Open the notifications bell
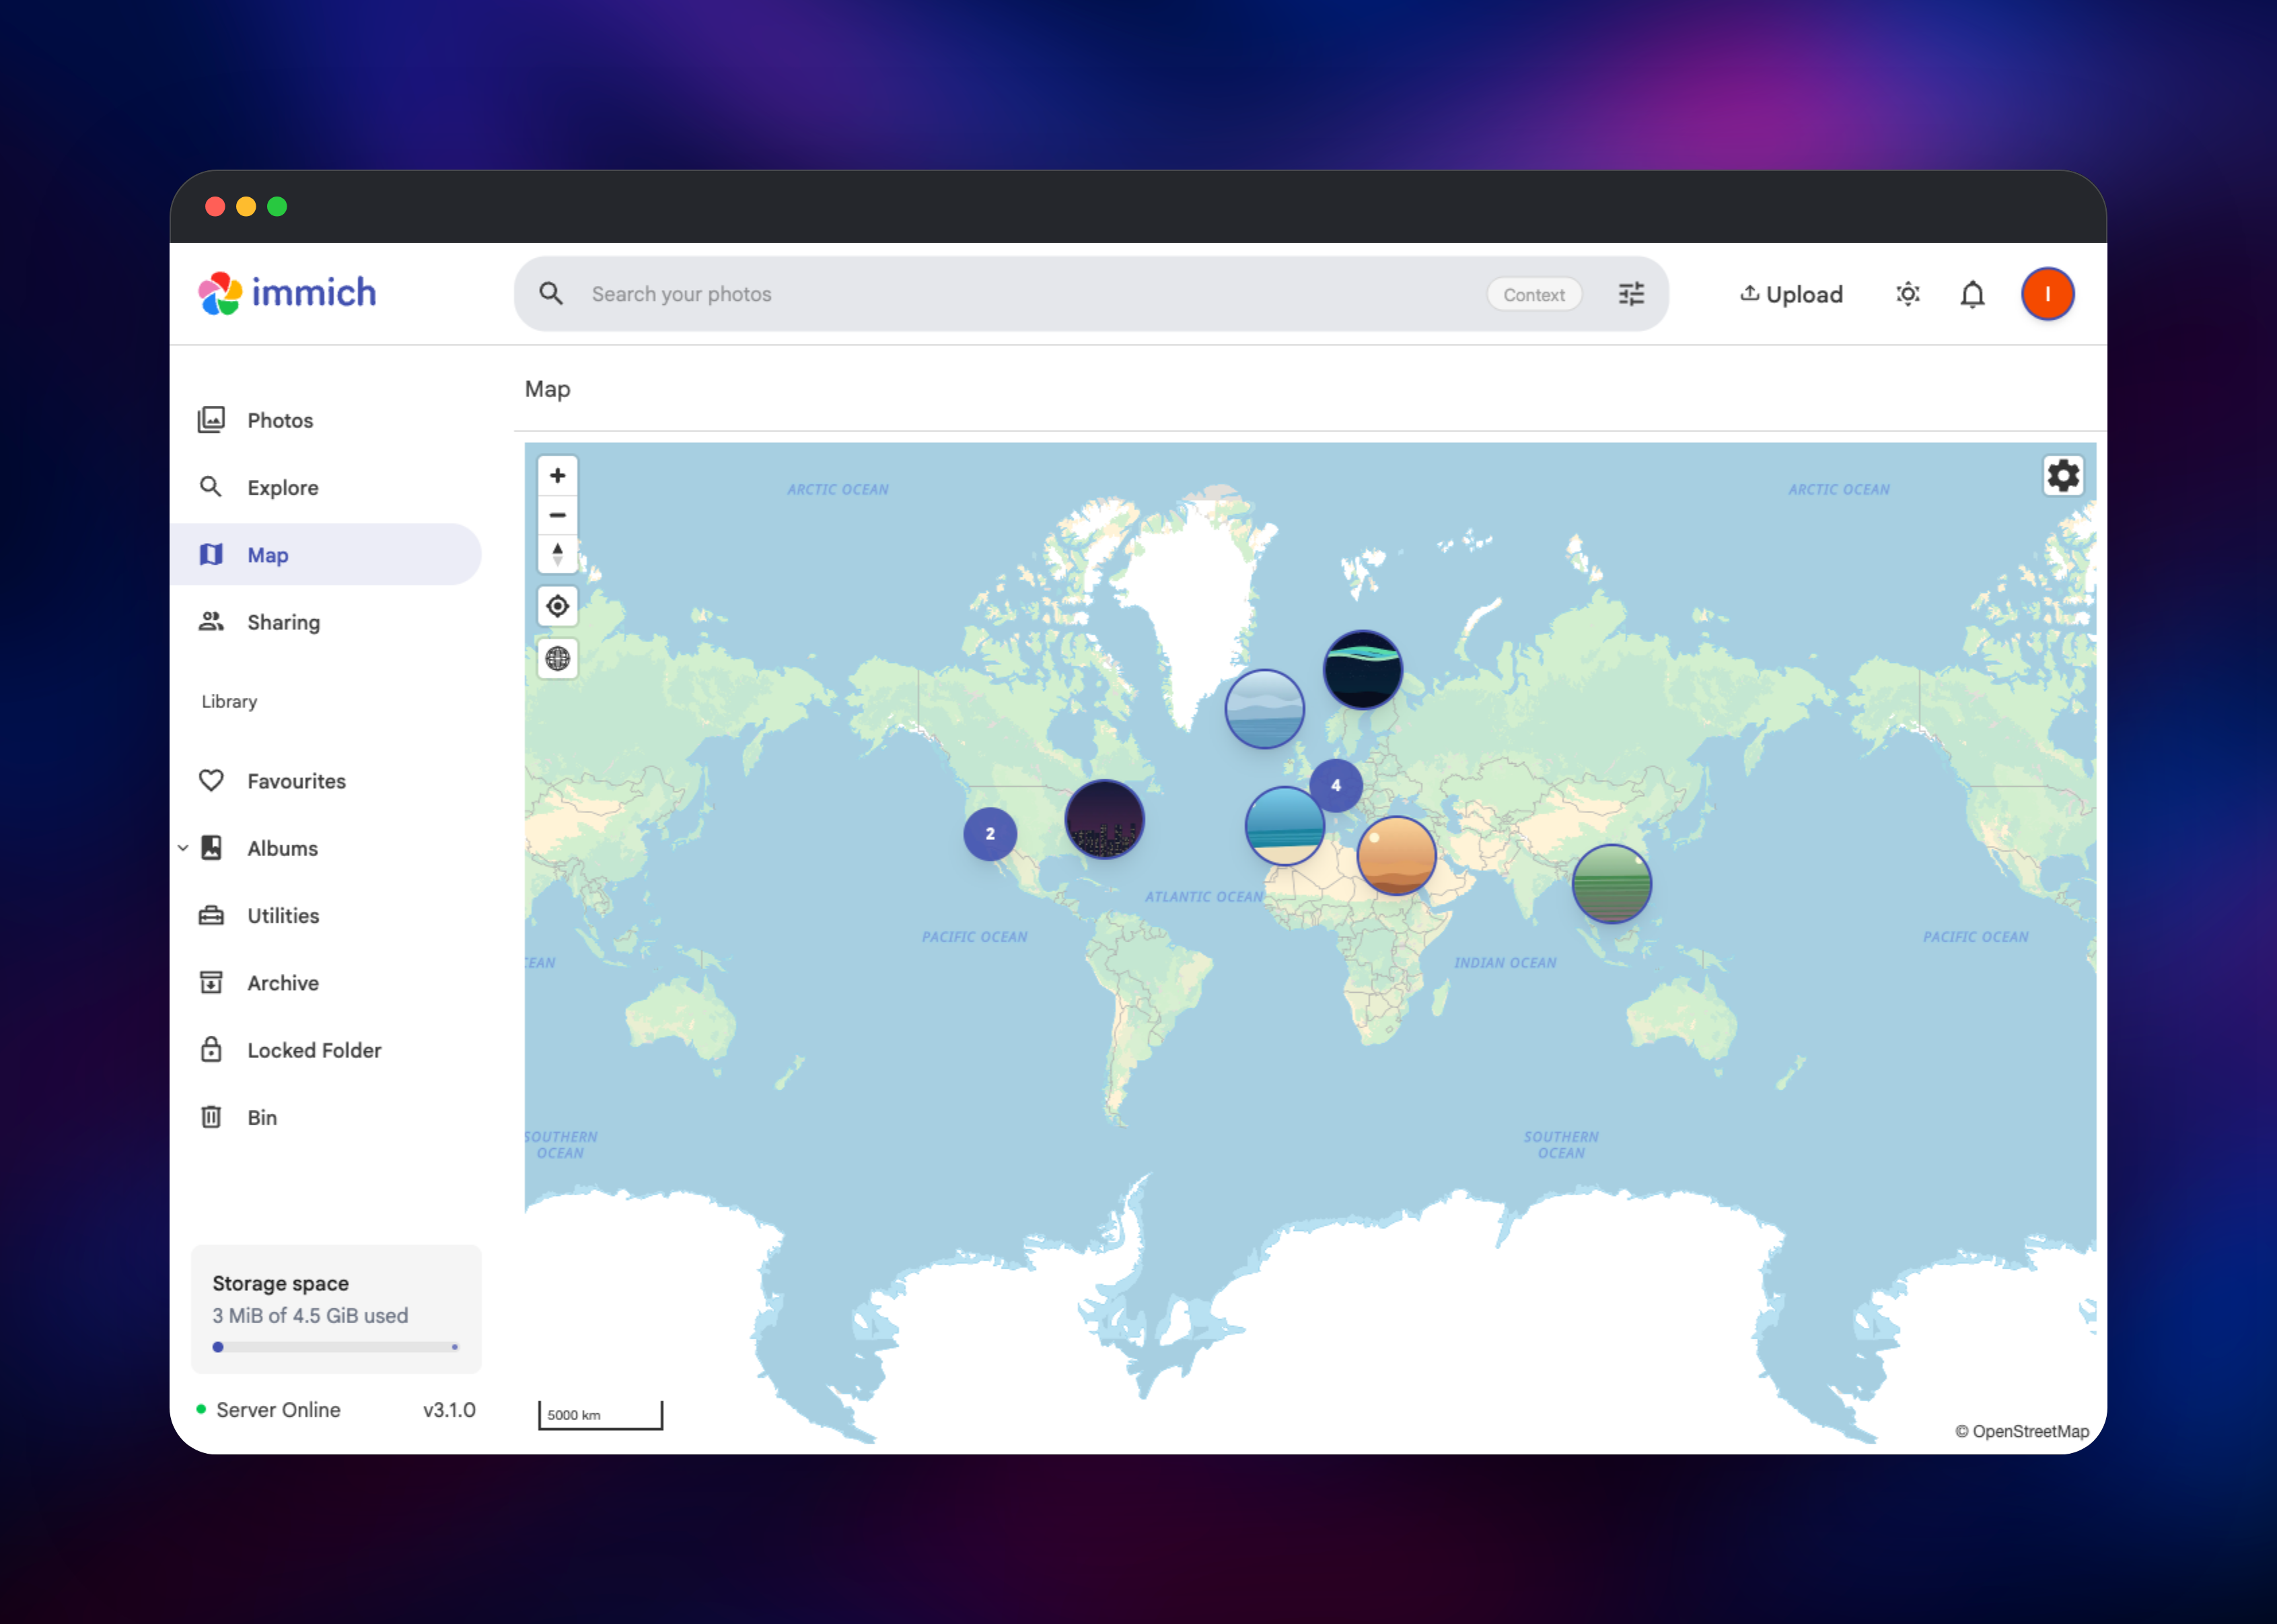 click(x=1972, y=294)
